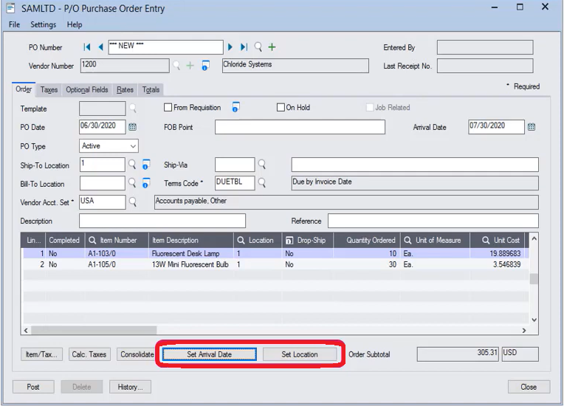Go to first PO number record
The width and height of the screenshot is (564, 406).
tap(88, 47)
